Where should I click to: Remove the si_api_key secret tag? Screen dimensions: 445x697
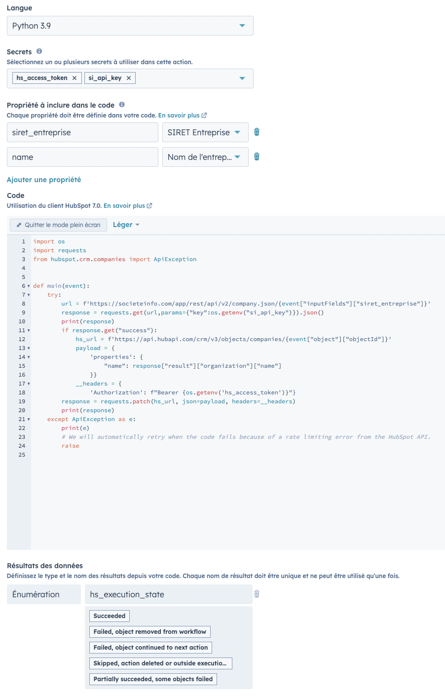pyautogui.click(x=129, y=78)
